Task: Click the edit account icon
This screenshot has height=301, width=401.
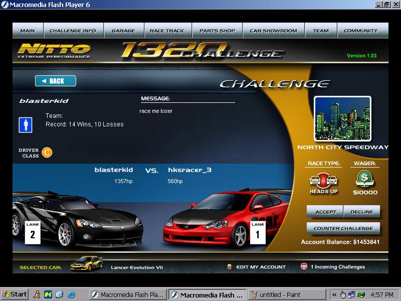Action: click(x=230, y=267)
